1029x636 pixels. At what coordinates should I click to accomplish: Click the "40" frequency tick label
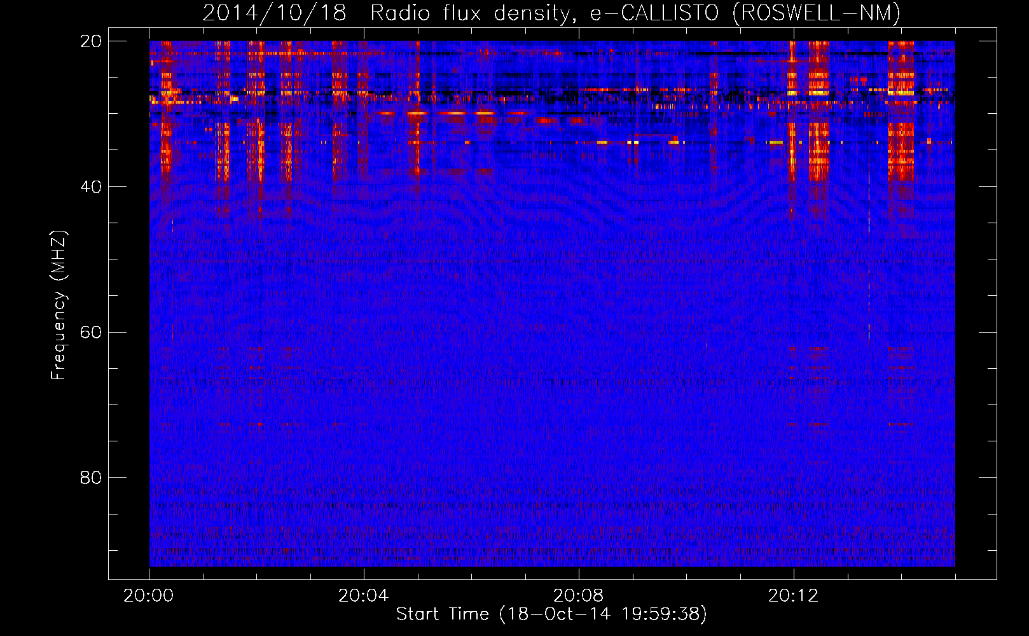coord(90,187)
